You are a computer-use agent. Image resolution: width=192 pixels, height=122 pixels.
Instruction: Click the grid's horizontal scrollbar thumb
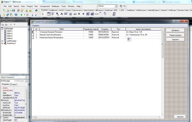(36, 117)
